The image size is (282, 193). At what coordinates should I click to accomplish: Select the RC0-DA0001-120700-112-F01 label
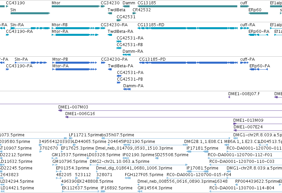tap(240, 155)
